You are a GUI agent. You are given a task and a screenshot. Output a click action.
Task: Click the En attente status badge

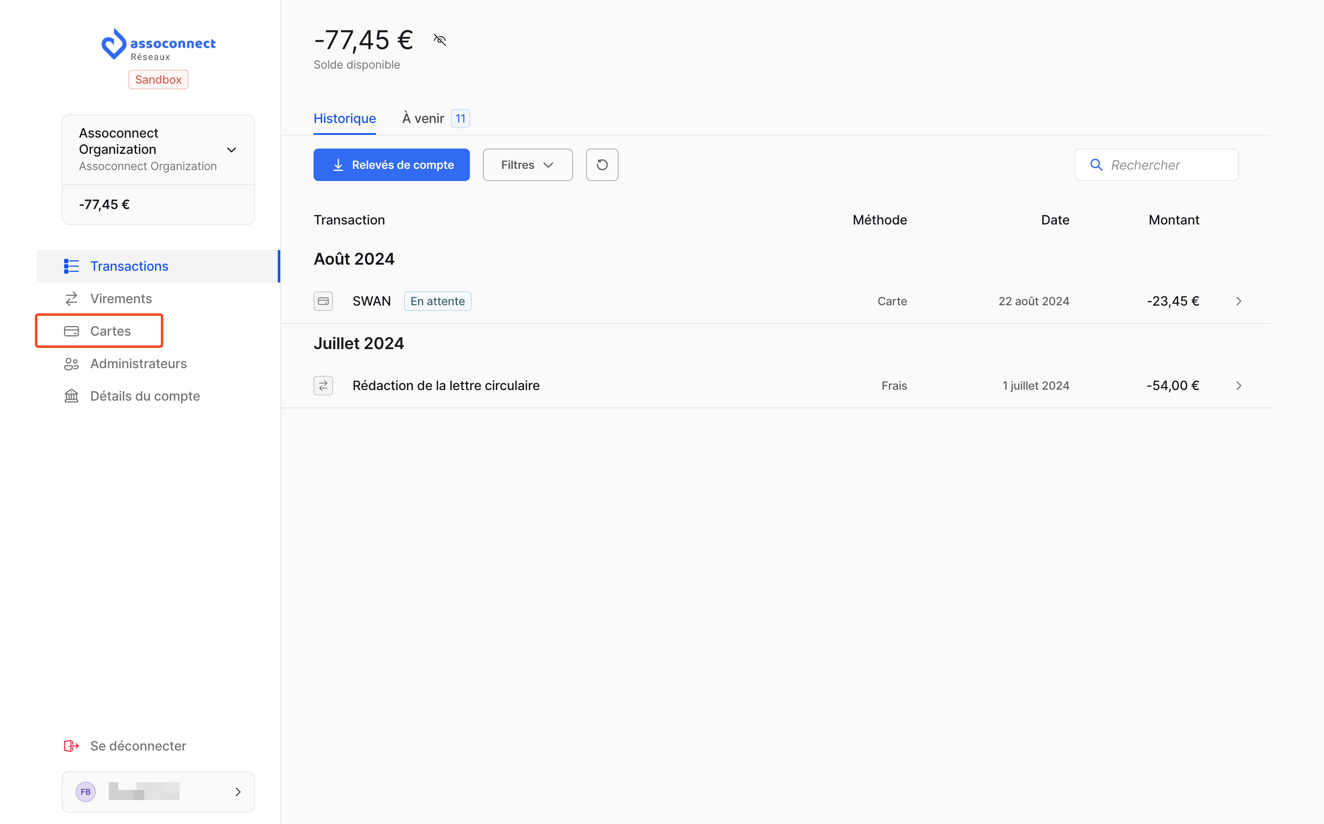pyautogui.click(x=437, y=301)
